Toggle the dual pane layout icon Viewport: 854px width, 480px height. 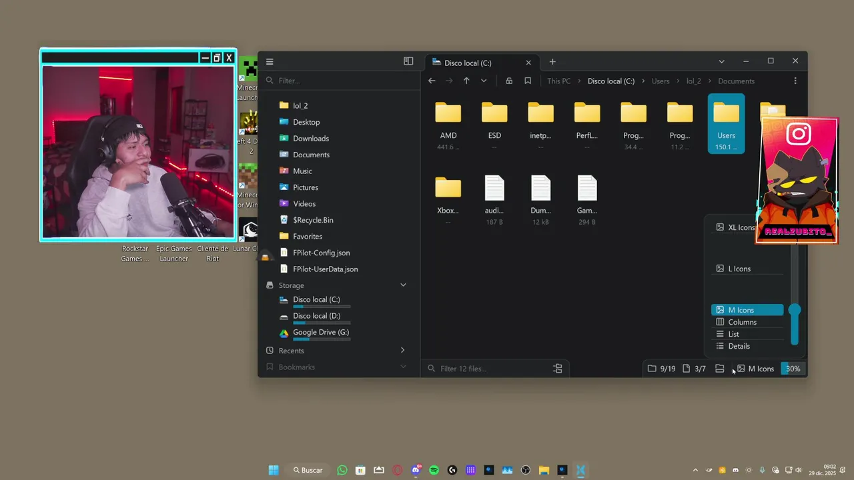408,61
